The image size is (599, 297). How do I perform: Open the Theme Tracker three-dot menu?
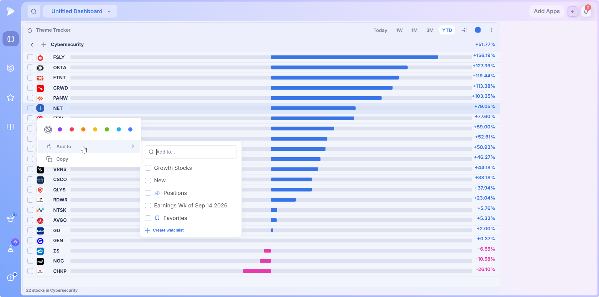491,30
